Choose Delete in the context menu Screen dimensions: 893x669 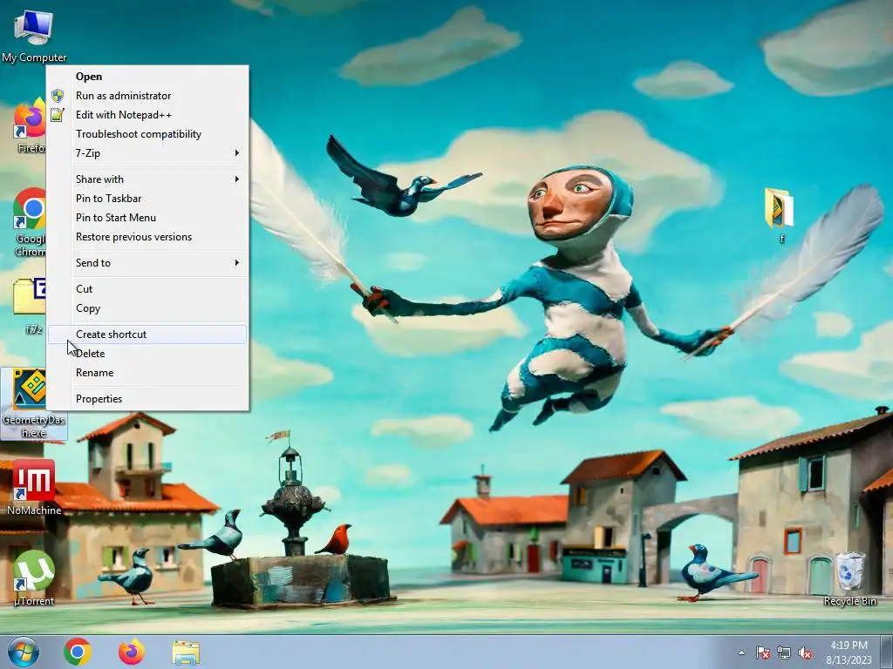[x=147, y=354]
